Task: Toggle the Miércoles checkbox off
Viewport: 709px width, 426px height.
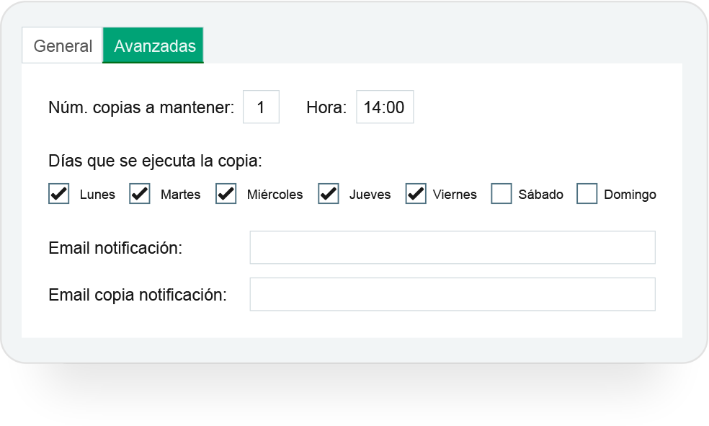Action: coord(226,194)
